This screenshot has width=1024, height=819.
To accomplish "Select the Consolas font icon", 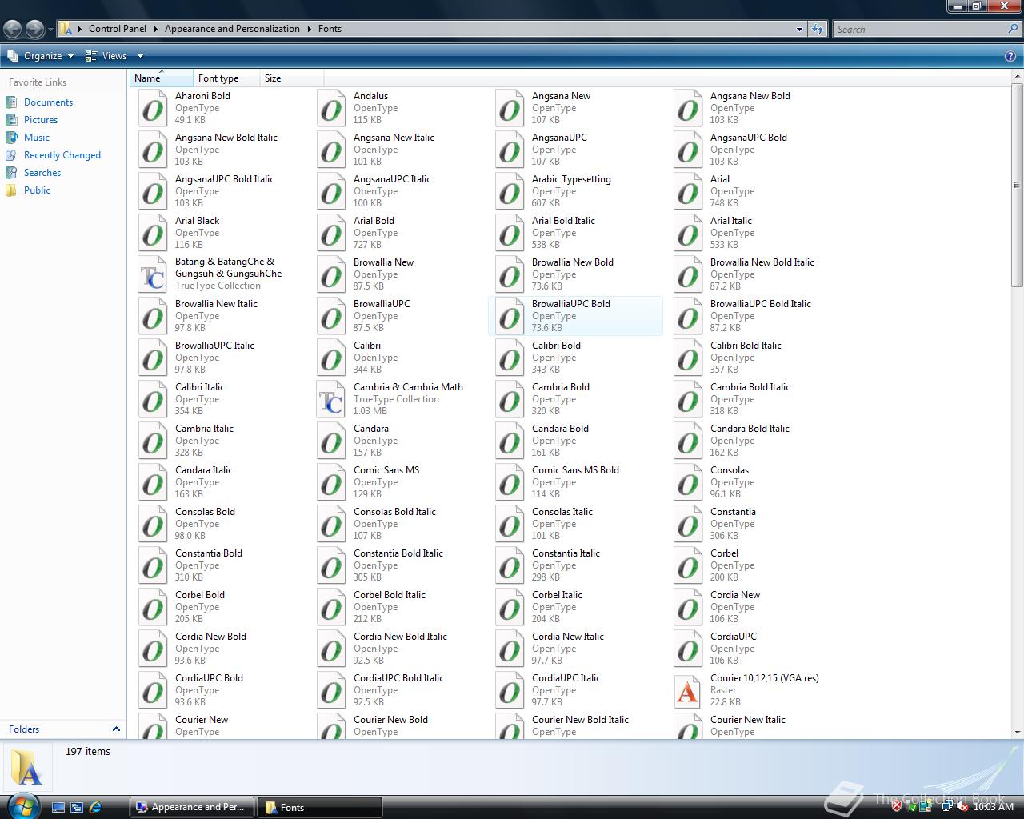I will pos(688,482).
